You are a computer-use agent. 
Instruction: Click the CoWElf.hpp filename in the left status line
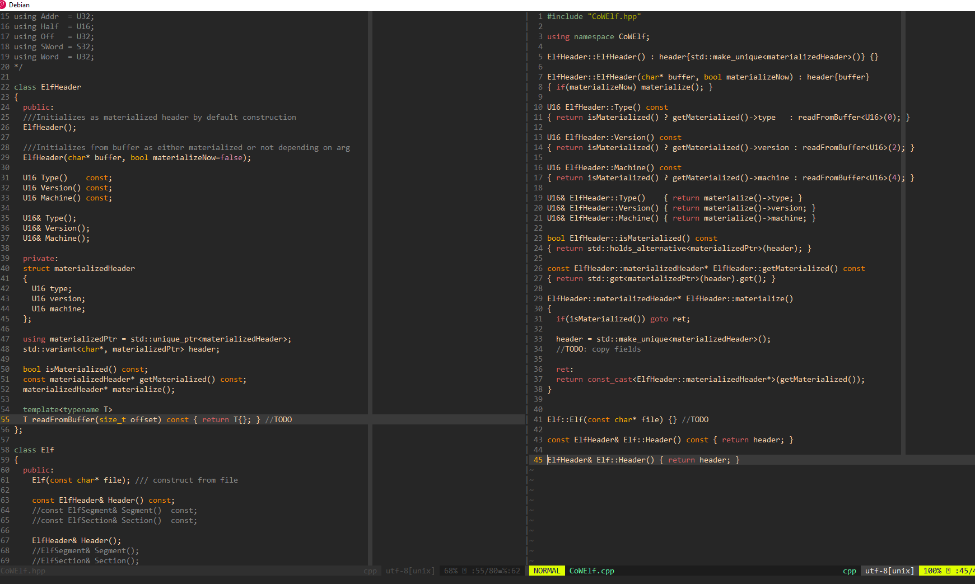[x=23, y=571]
